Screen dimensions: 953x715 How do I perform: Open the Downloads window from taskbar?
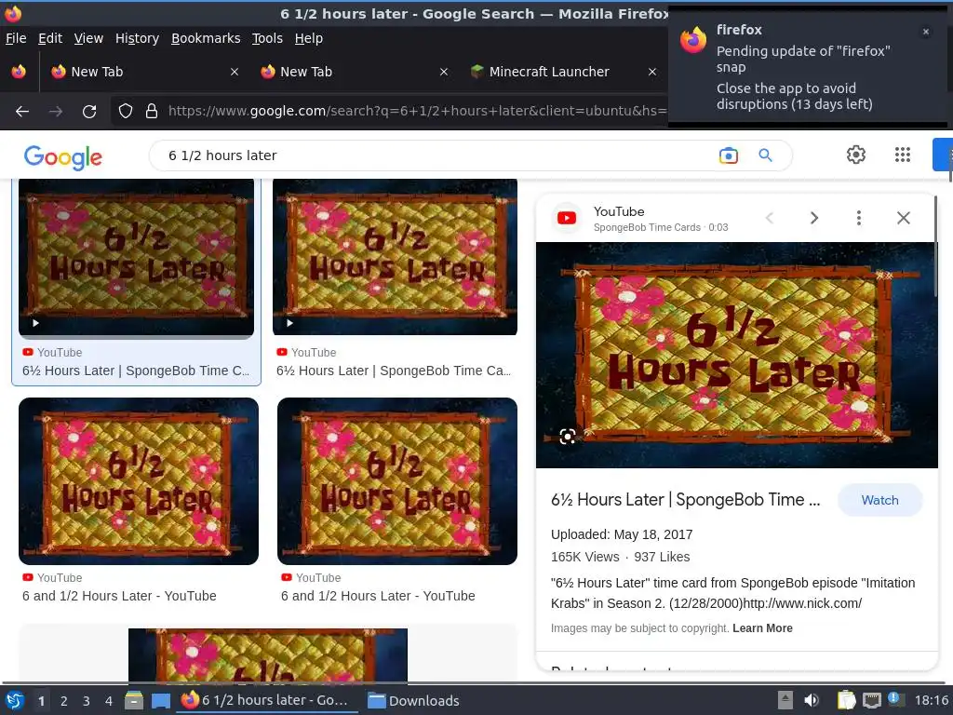414,700
